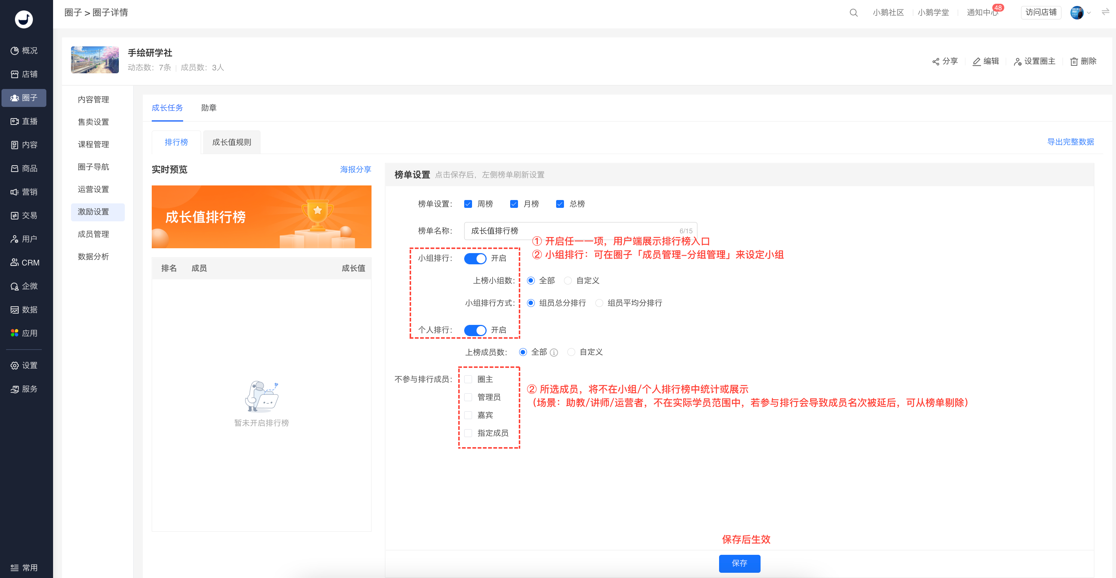Open 直播 live in sidebar
This screenshot has width=1116, height=578.
pyautogui.click(x=24, y=121)
